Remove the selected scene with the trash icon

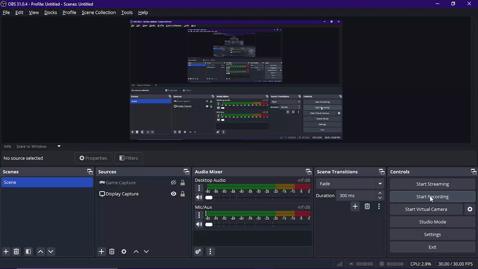point(16,251)
